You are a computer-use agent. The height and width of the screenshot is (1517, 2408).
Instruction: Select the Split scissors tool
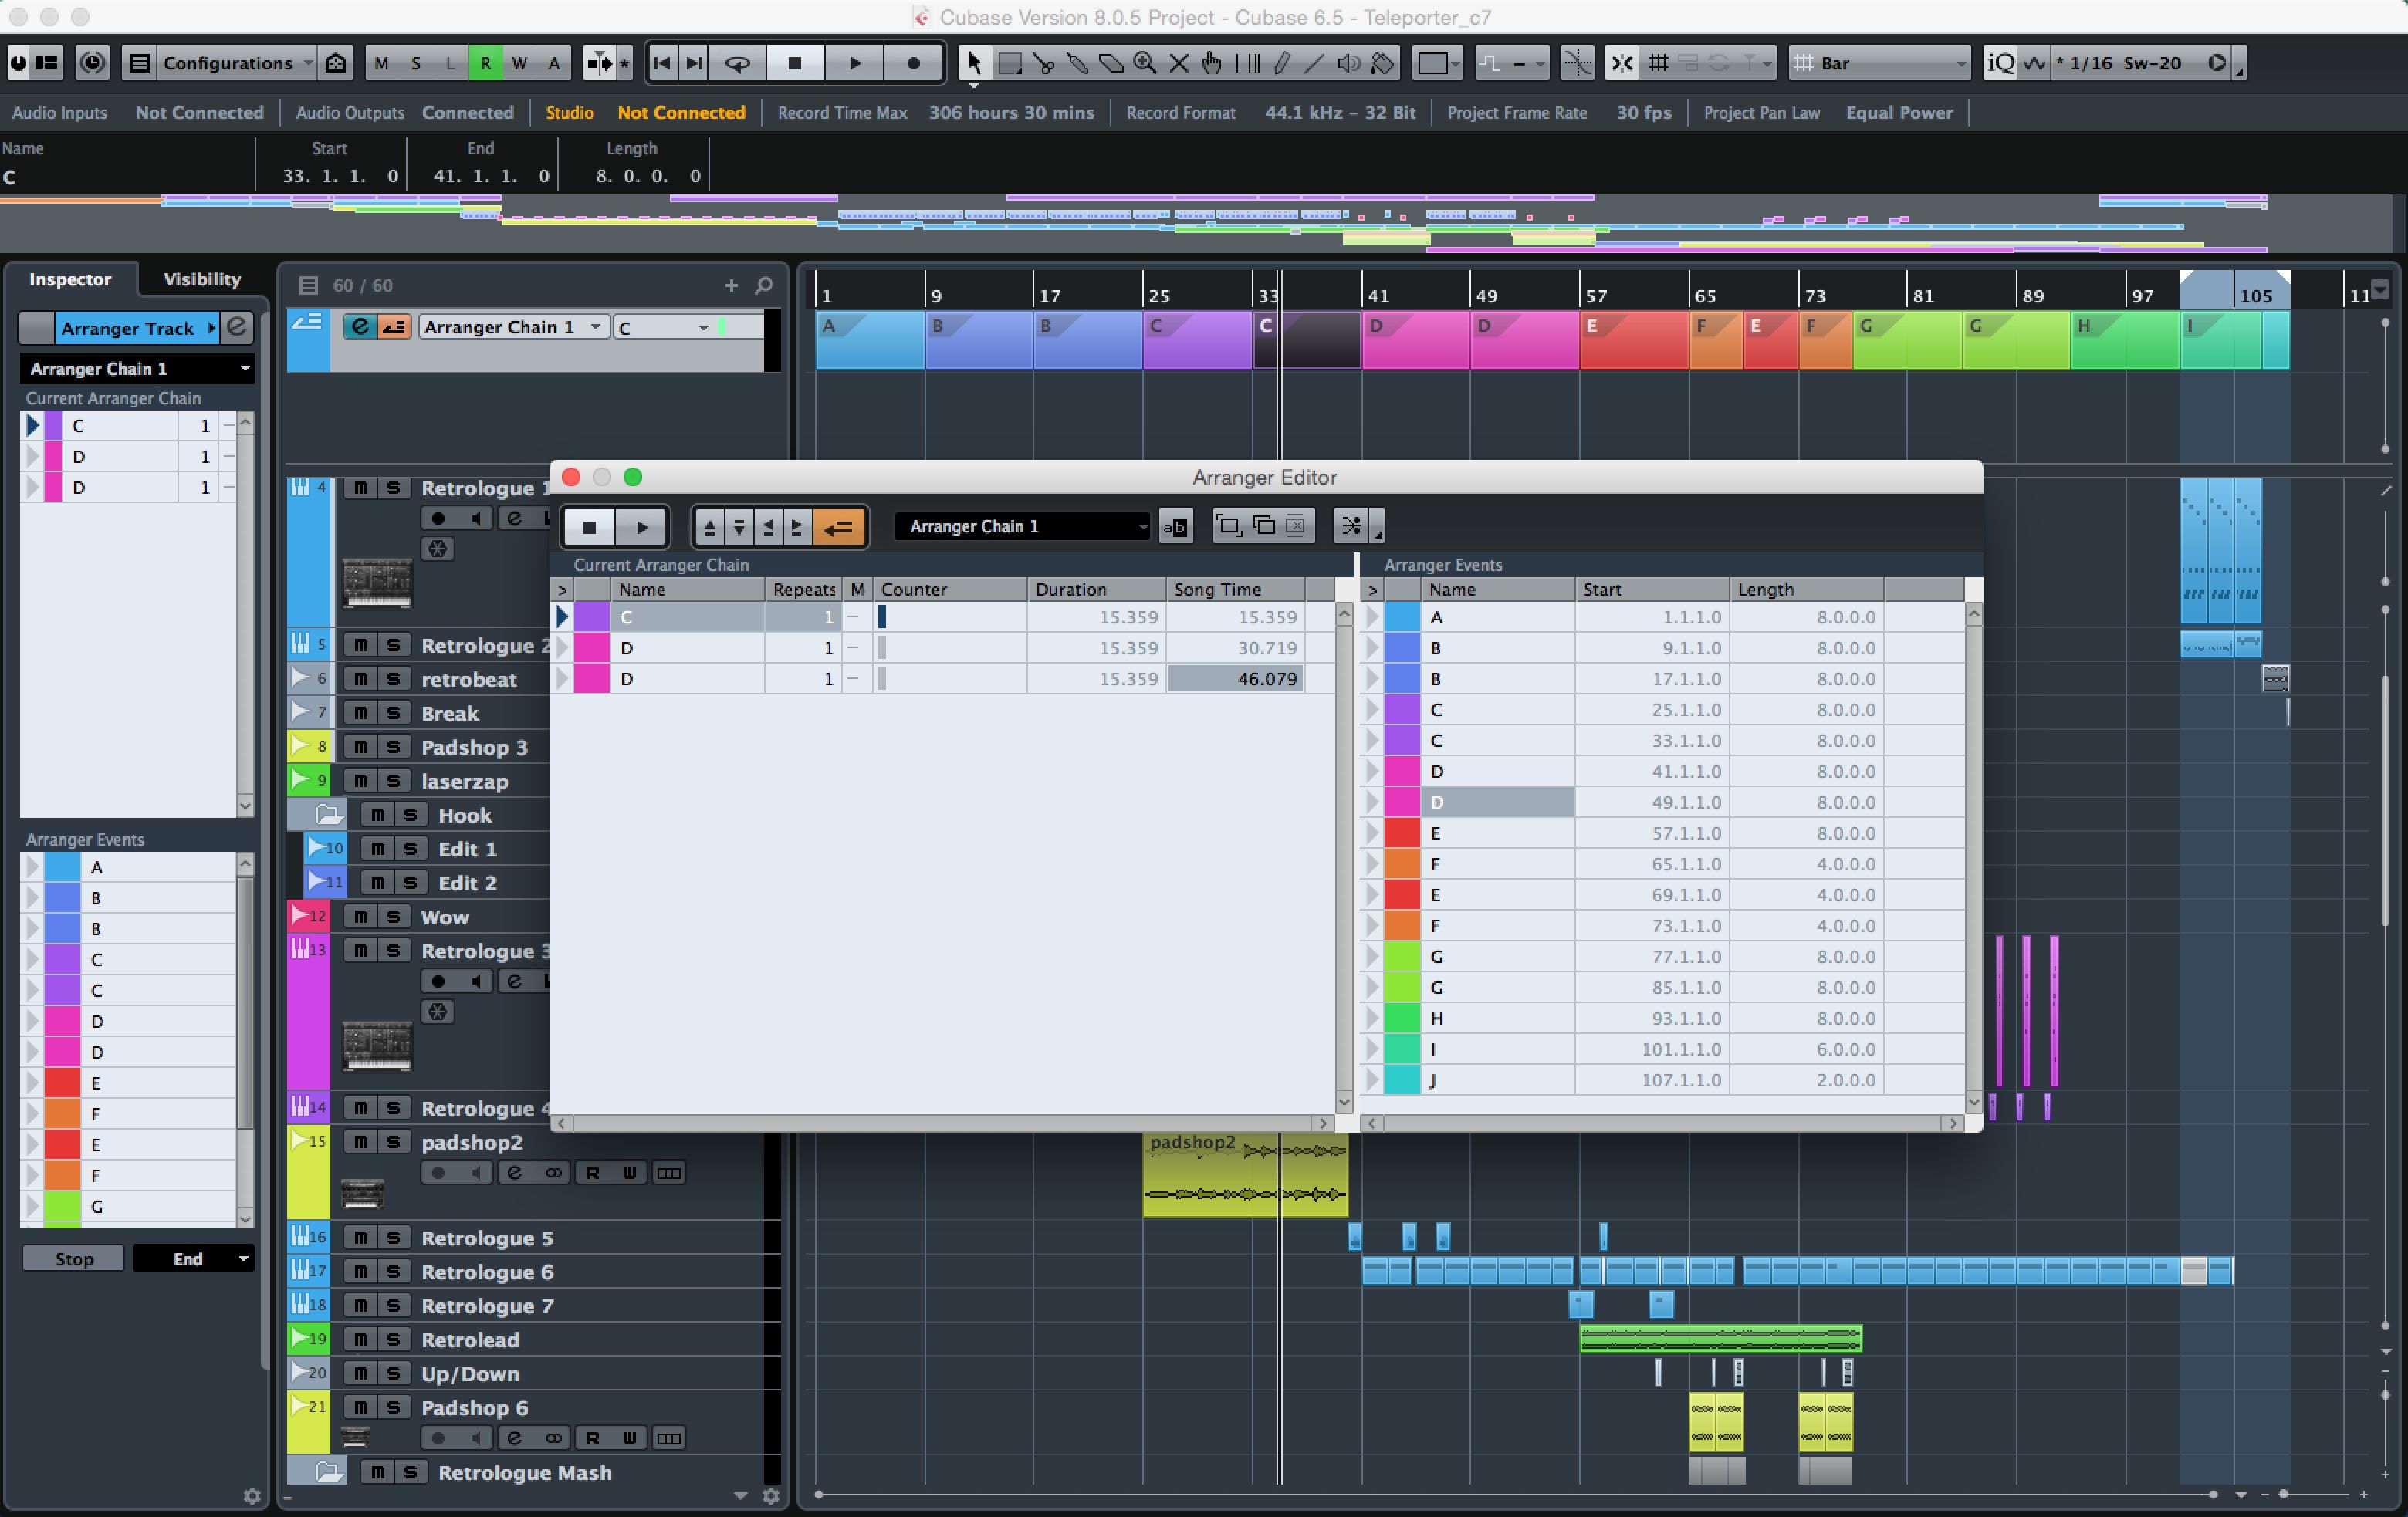point(1044,63)
